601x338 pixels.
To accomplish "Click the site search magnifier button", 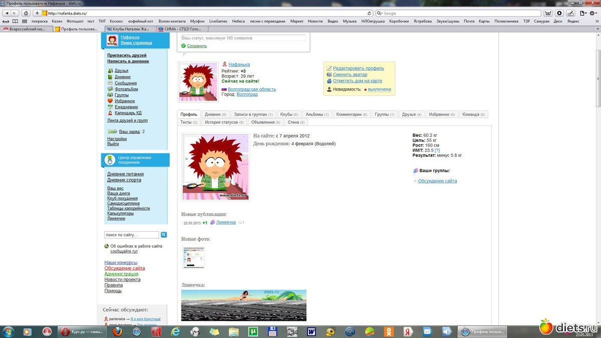I will pyautogui.click(x=164, y=235).
